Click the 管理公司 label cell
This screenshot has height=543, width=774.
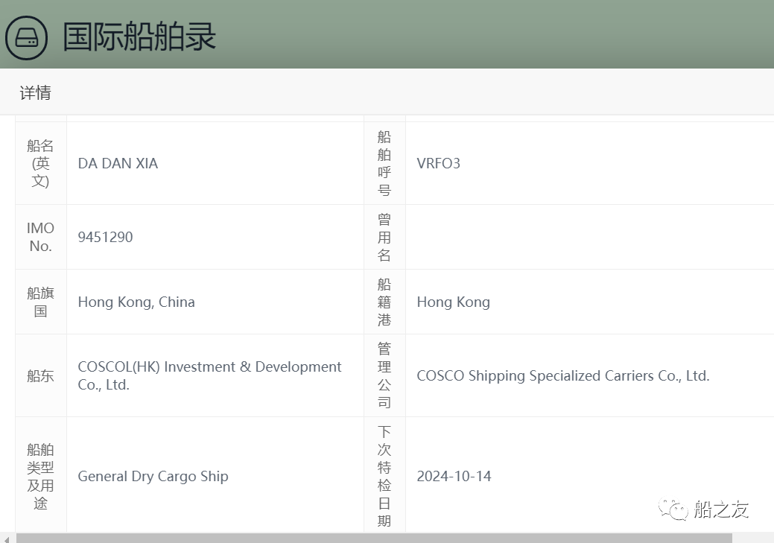pos(384,375)
